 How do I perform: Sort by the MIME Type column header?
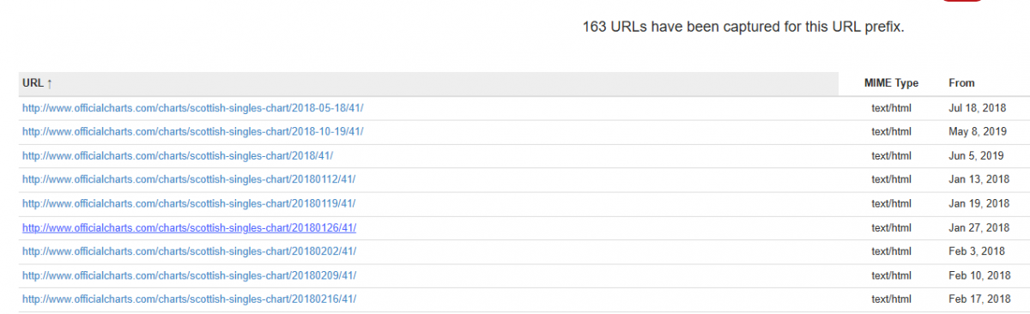coord(891,83)
